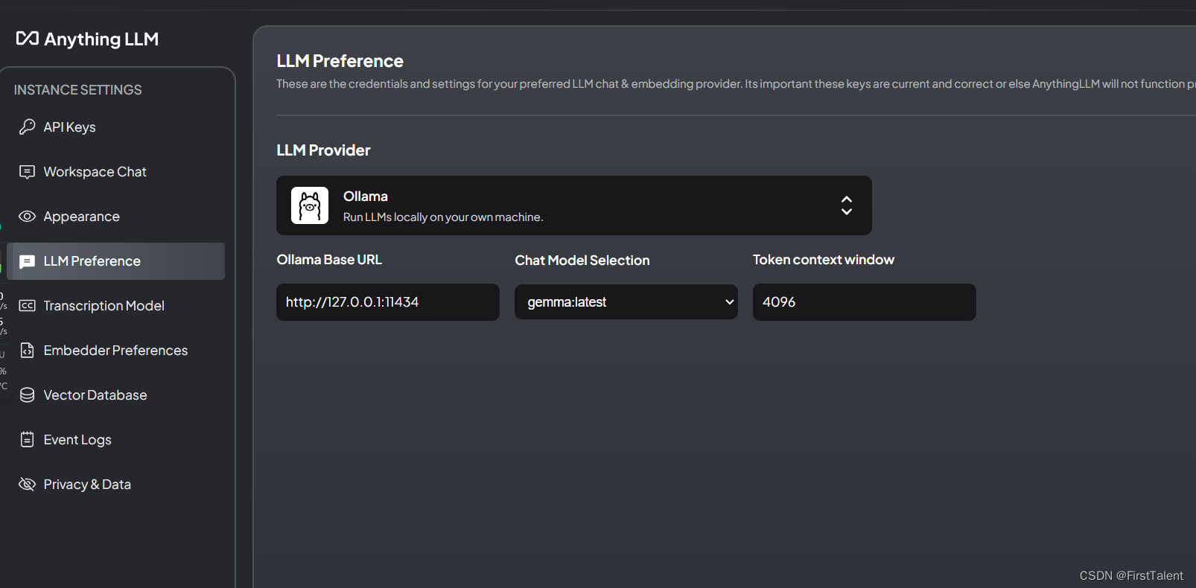Click the Appearance eye icon
The image size is (1196, 588).
pos(28,217)
